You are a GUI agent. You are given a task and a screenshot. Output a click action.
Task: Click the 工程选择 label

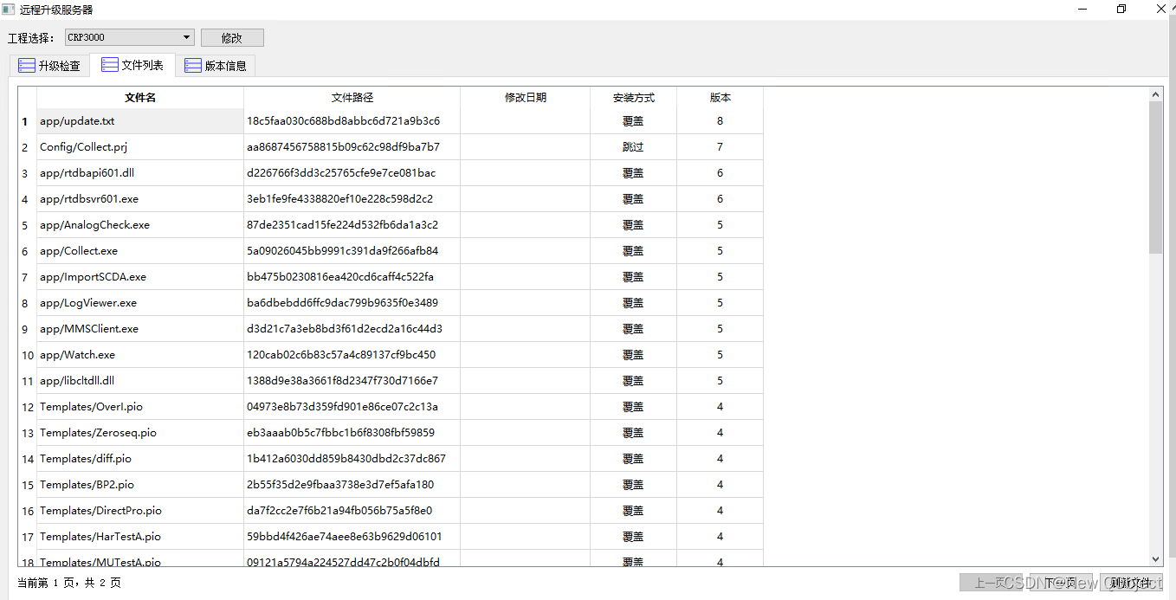pos(31,38)
